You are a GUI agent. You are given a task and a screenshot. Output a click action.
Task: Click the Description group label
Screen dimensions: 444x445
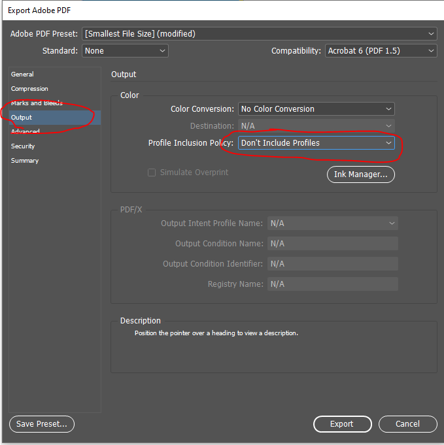point(141,321)
